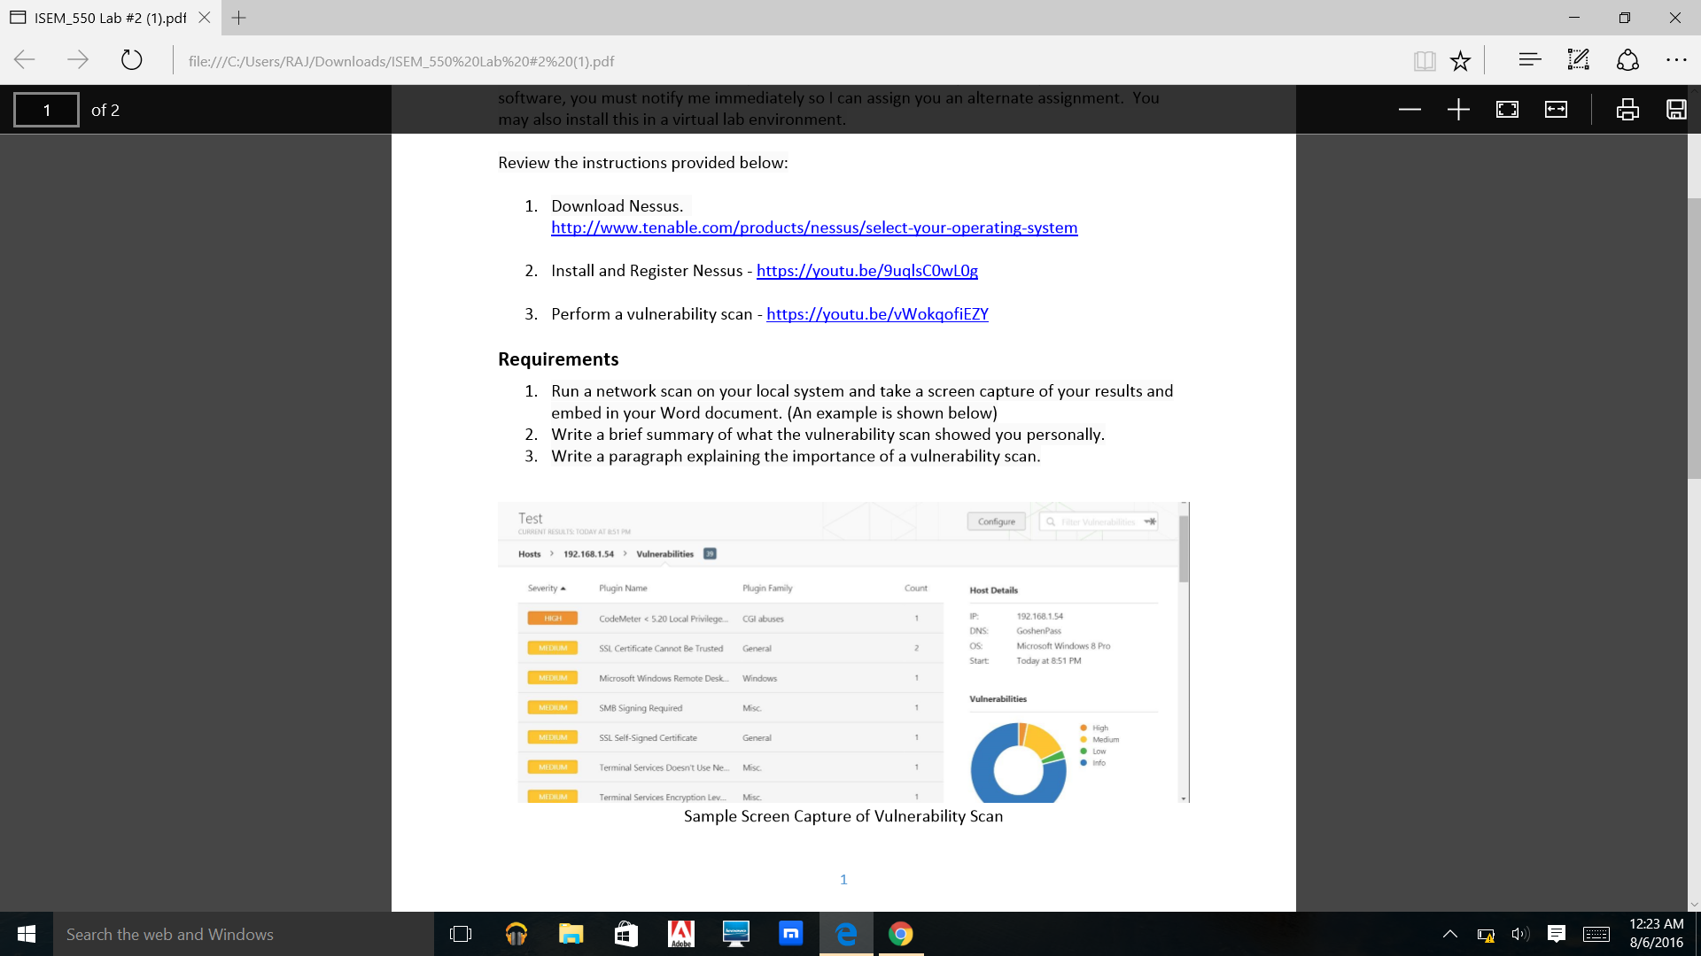Open Action Center notifications
The height and width of the screenshot is (956, 1701).
pos(1557,934)
